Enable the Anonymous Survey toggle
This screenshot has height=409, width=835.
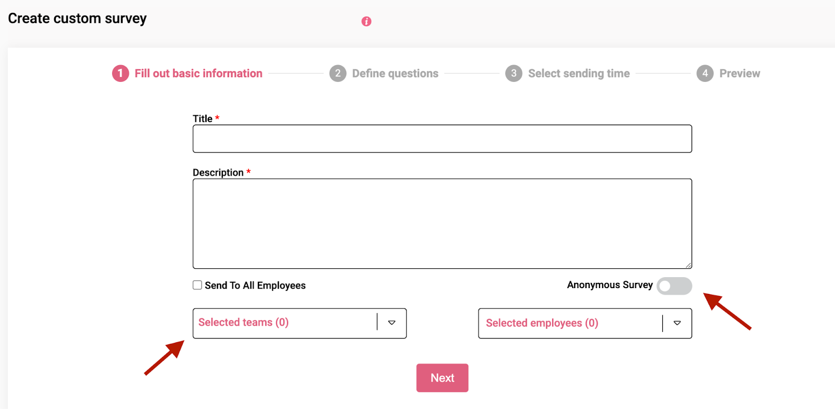[x=674, y=286]
